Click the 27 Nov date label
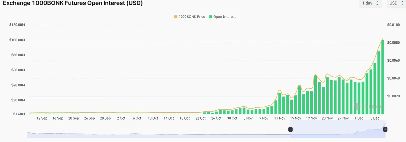The height and width of the screenshot is (142, 406). tap(343, 118)
